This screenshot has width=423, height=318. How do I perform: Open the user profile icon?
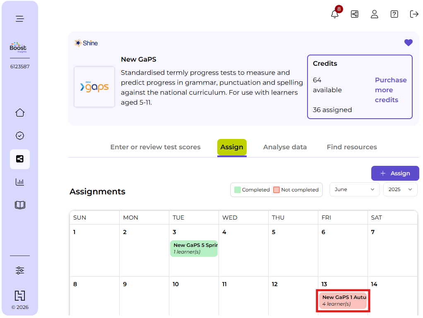click(x=375, y=14)
